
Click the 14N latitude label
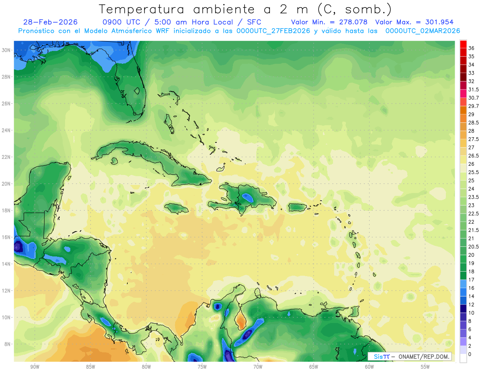point(6,264)
